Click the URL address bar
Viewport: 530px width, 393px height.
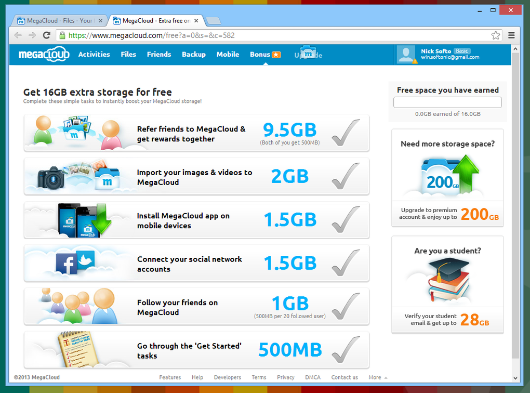(x=274, y=35)
